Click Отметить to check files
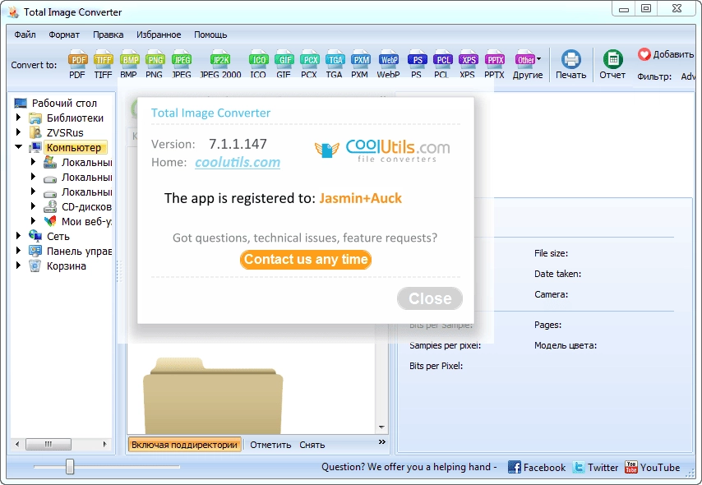This screenshot has width=702, height=485. 270,445
